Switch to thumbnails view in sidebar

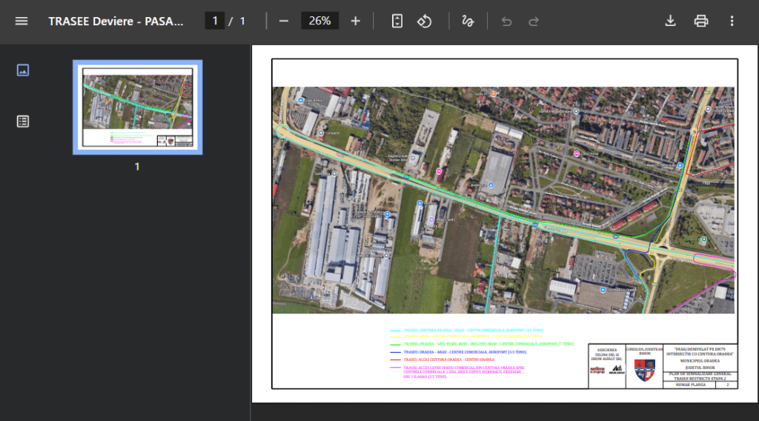pyautogui.click(x=23, y=70)
